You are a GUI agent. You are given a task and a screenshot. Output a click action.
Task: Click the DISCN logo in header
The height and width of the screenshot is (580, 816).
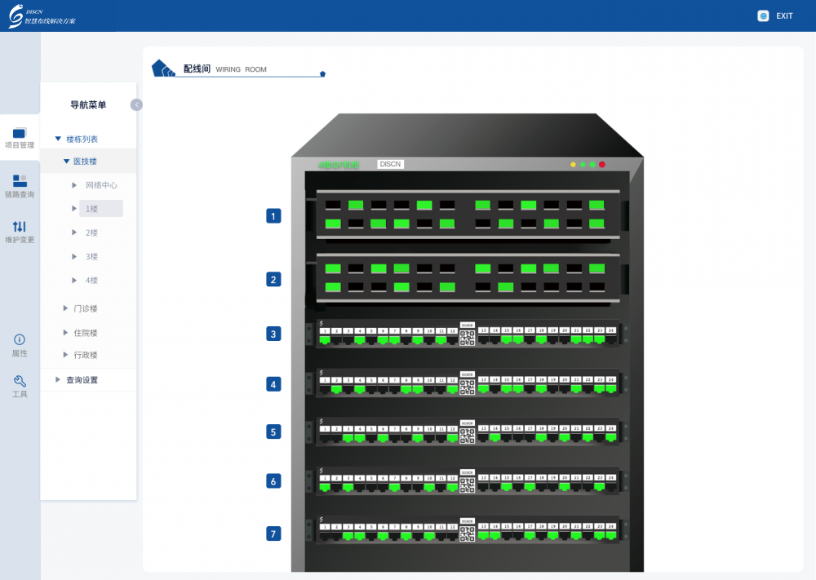click(x=42, y=16)
